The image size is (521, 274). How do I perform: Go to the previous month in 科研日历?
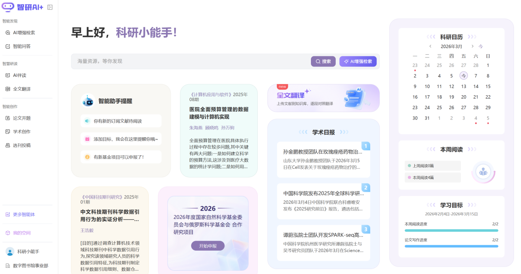pos(430,46)
